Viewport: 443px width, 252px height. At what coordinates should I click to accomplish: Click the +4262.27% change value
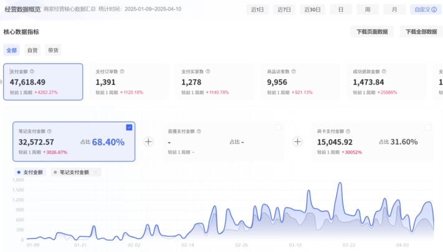tap(46, 92)
